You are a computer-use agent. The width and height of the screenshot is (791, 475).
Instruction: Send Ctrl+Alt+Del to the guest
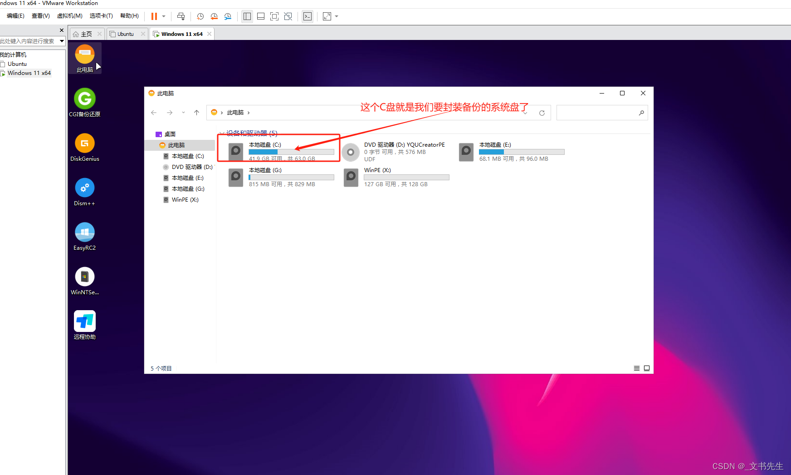(181, 16)
